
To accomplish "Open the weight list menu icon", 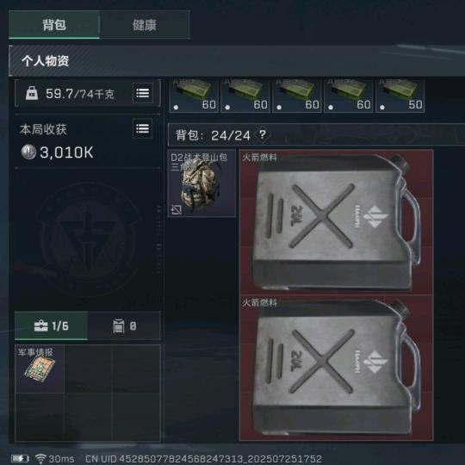I will (143, 93).
